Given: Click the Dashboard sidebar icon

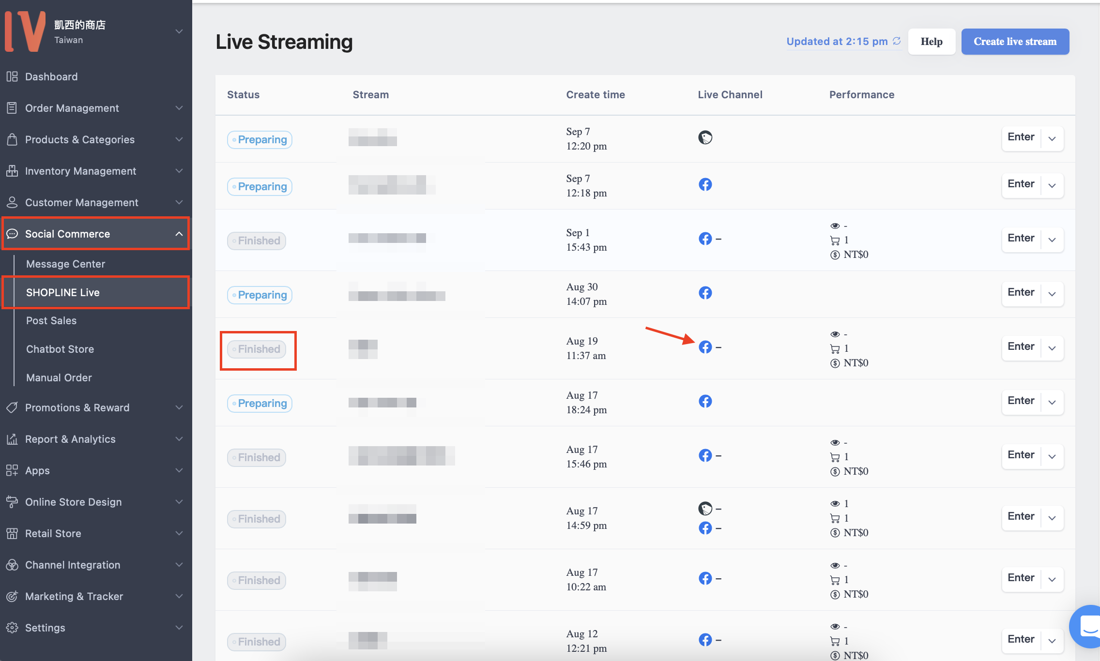Looking at the screenshot, I should [12, 76].
